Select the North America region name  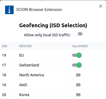click(x=32, y=75)
